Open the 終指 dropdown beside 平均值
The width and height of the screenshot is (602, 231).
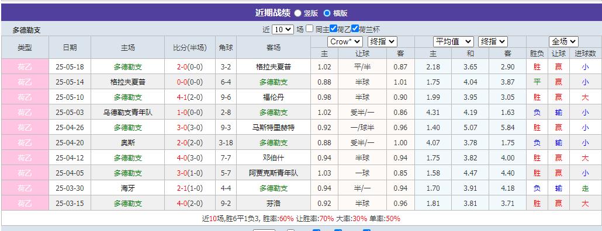point(493,42)
